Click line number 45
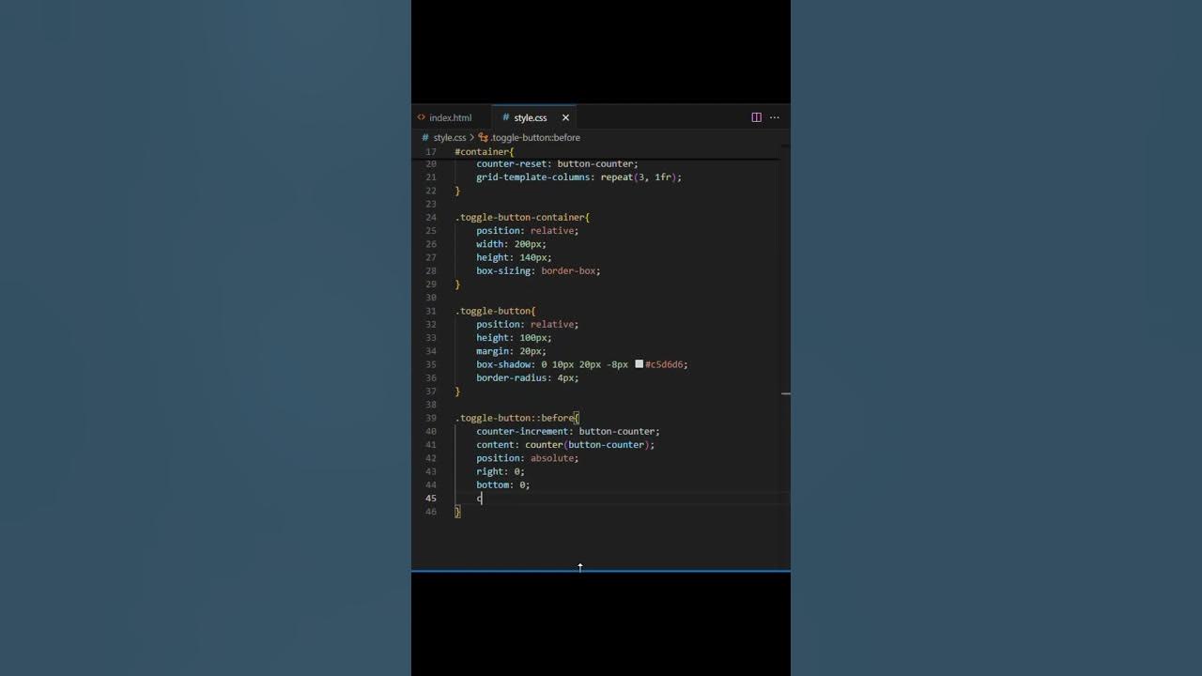Screen dimensions: 1202x676 (x=431, y=498)
